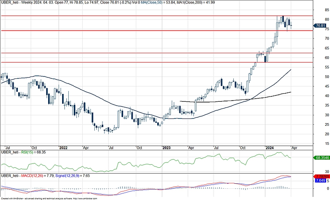Select the UBER_heti ticker name in chart title

(10, 2)
